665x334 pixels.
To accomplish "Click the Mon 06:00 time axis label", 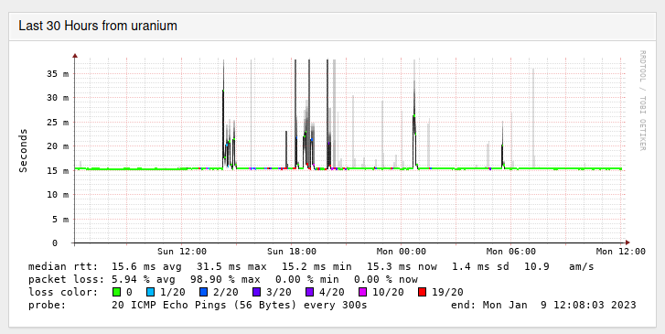I will (511, 252).
